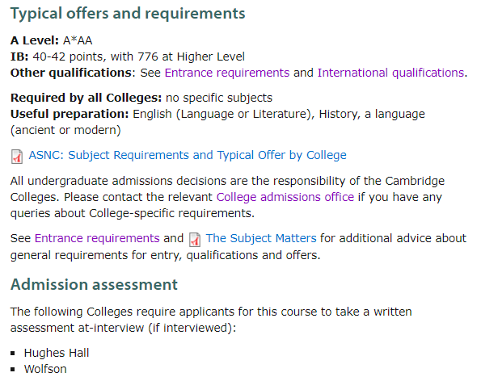Image resolution: width=498 pixels, height=377 pixels.
Task: Click the A*AA grade text
Action: [x=78, y=40]
